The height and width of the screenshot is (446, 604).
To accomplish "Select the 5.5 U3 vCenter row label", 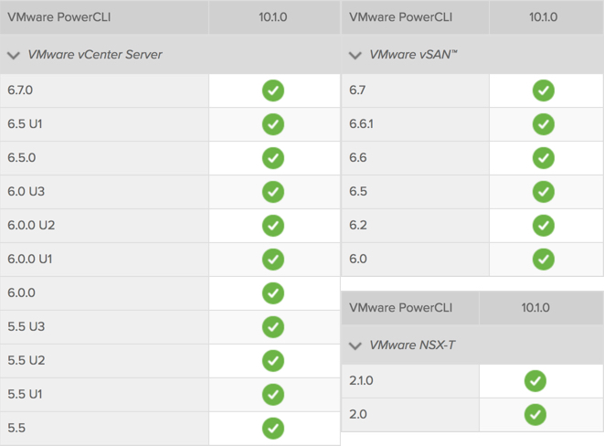I will click(26, 326).
